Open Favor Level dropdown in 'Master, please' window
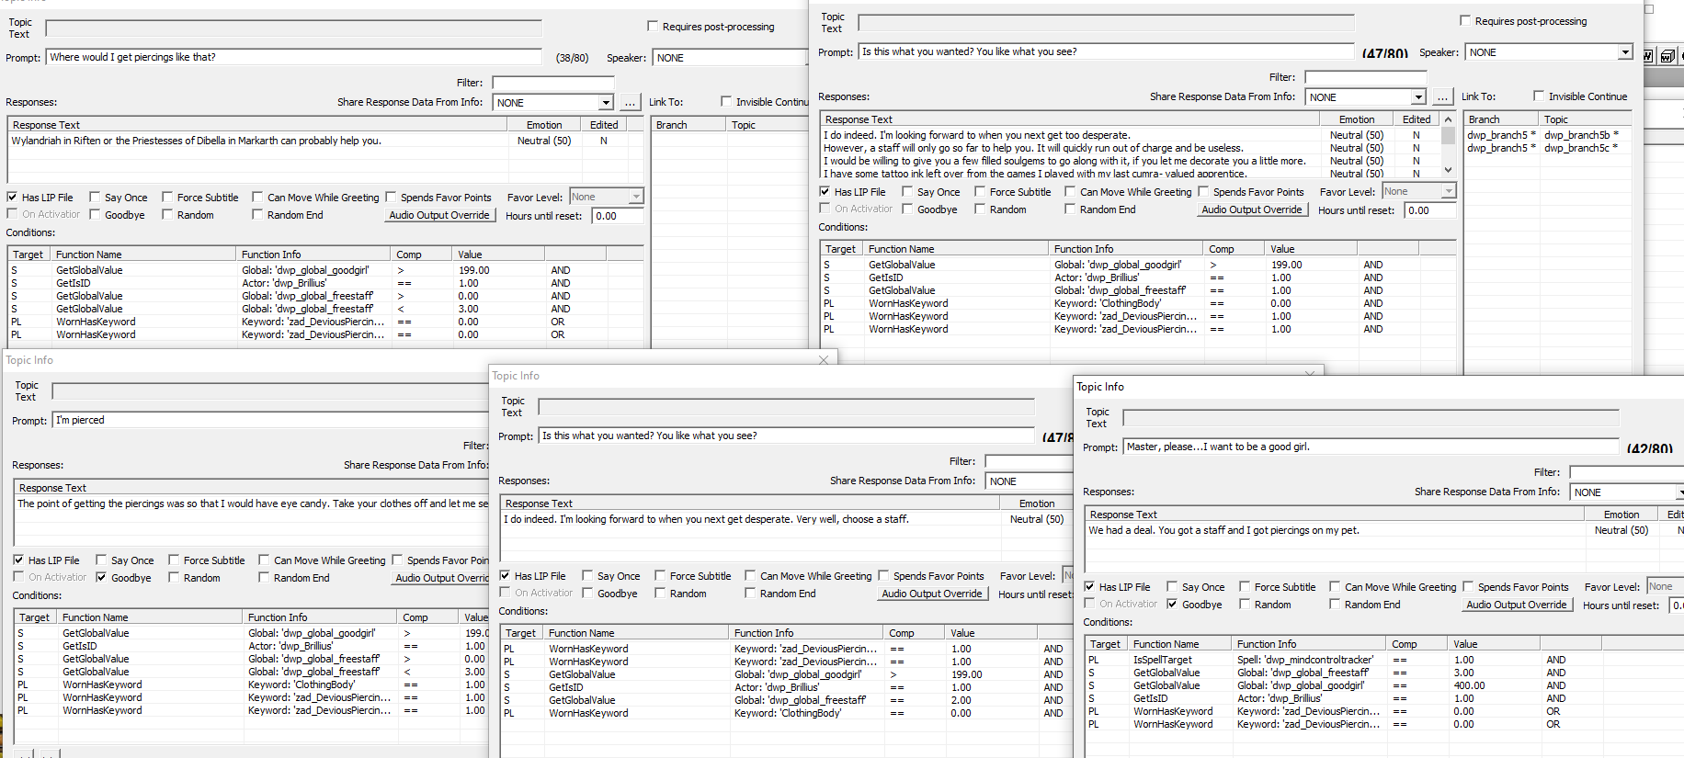The image size is (1684, 758). [x=1665, y=586]
